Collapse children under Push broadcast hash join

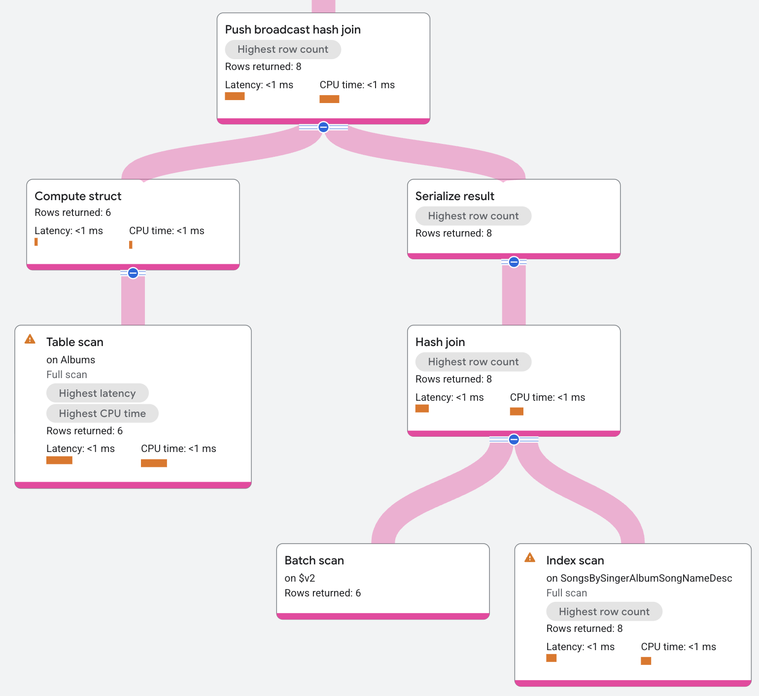pyautogui.click(x=323, y=127)
